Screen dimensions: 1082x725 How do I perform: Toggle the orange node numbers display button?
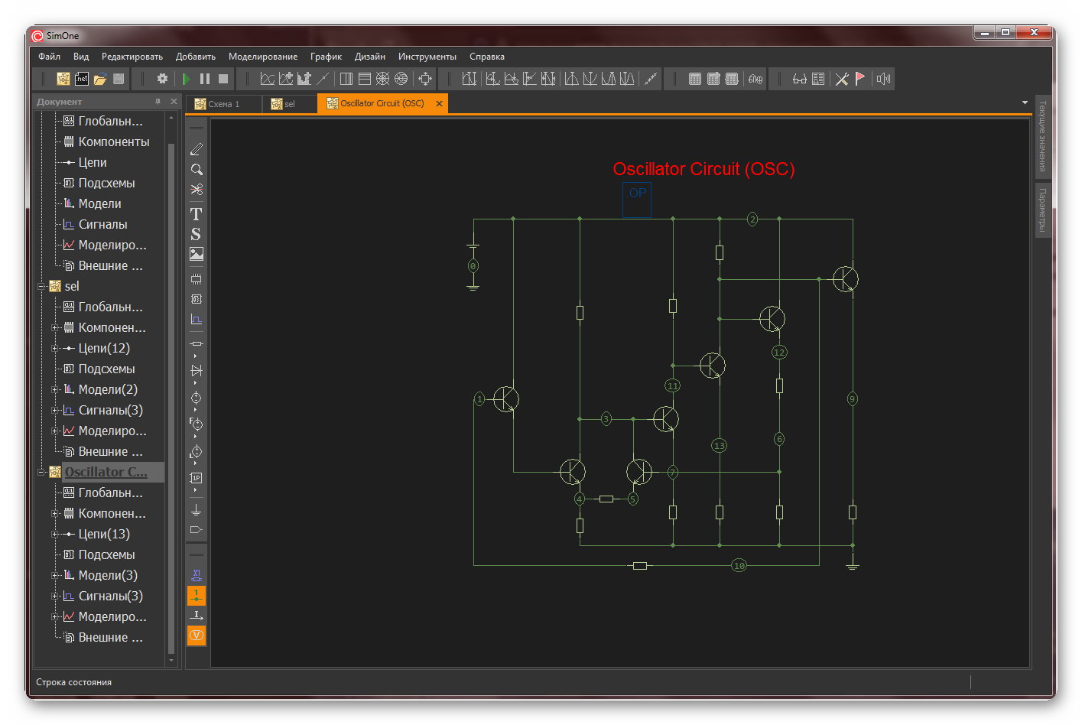pos(197,595)
